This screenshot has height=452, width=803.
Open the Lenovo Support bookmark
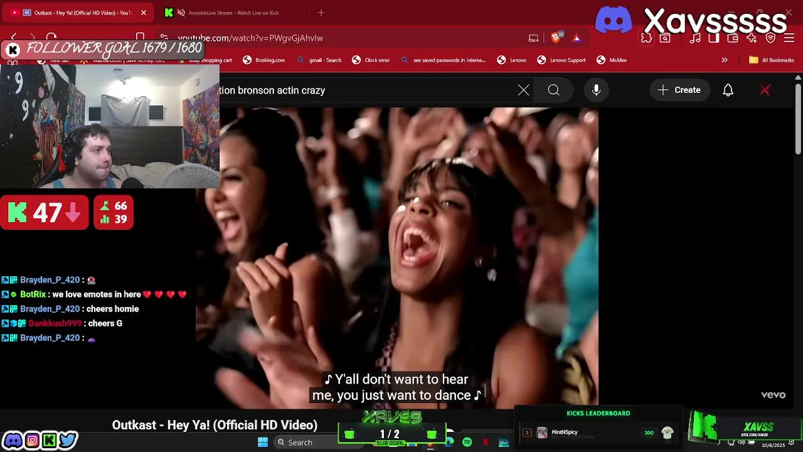[x=561, y=60]
